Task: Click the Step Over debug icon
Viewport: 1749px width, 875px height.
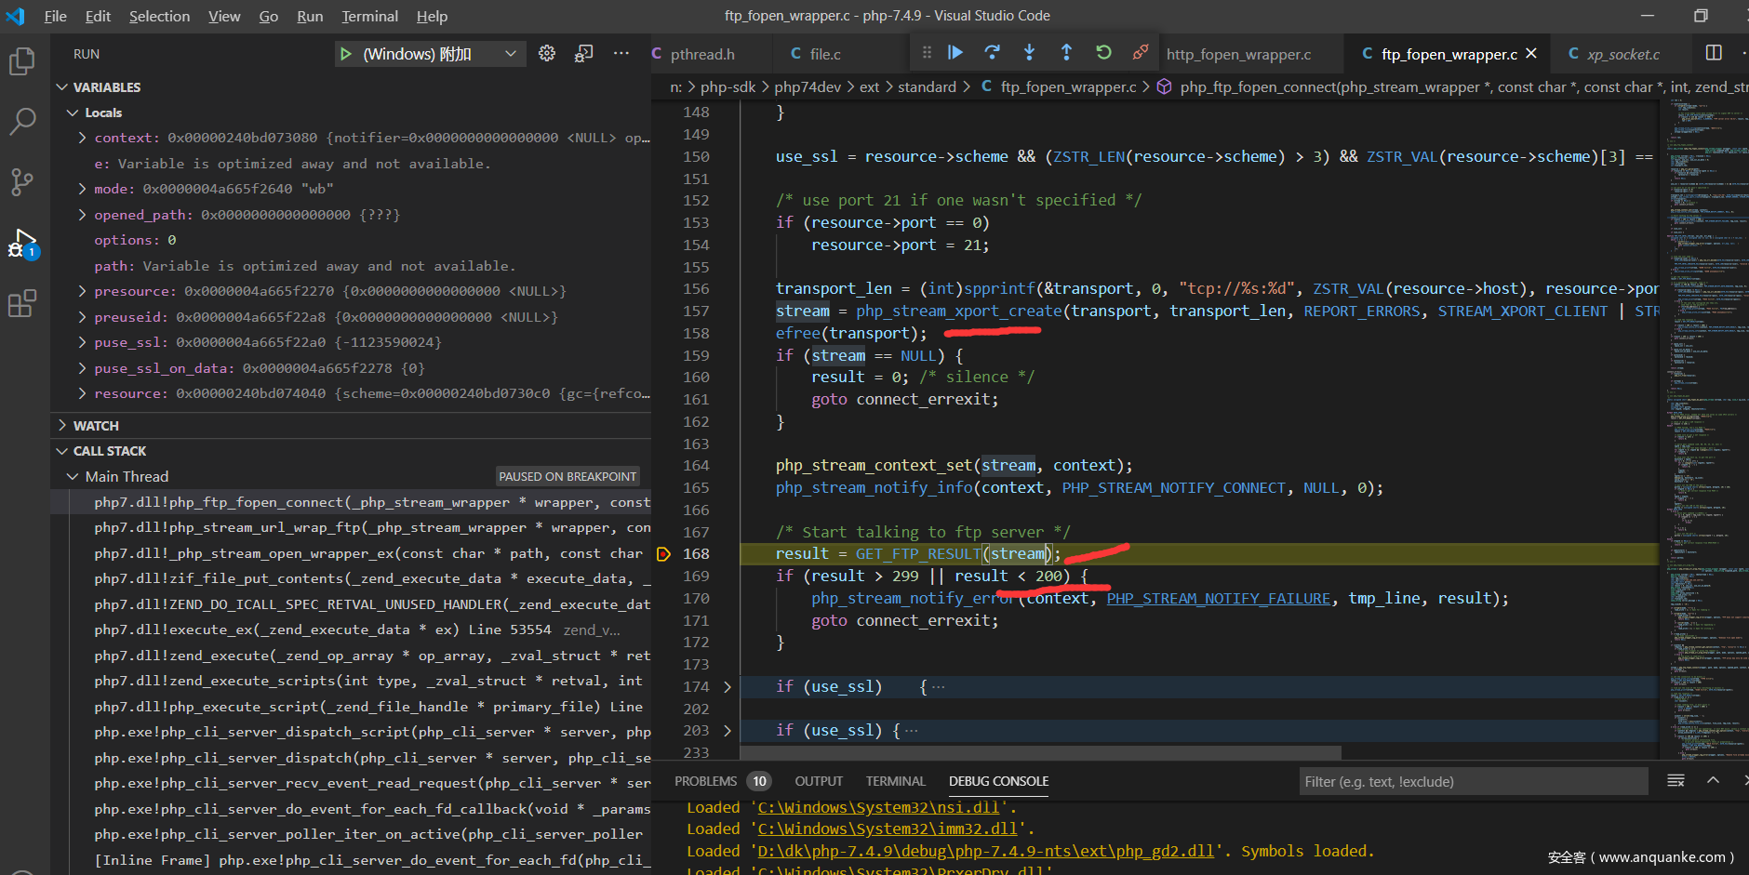Action: 992,53
